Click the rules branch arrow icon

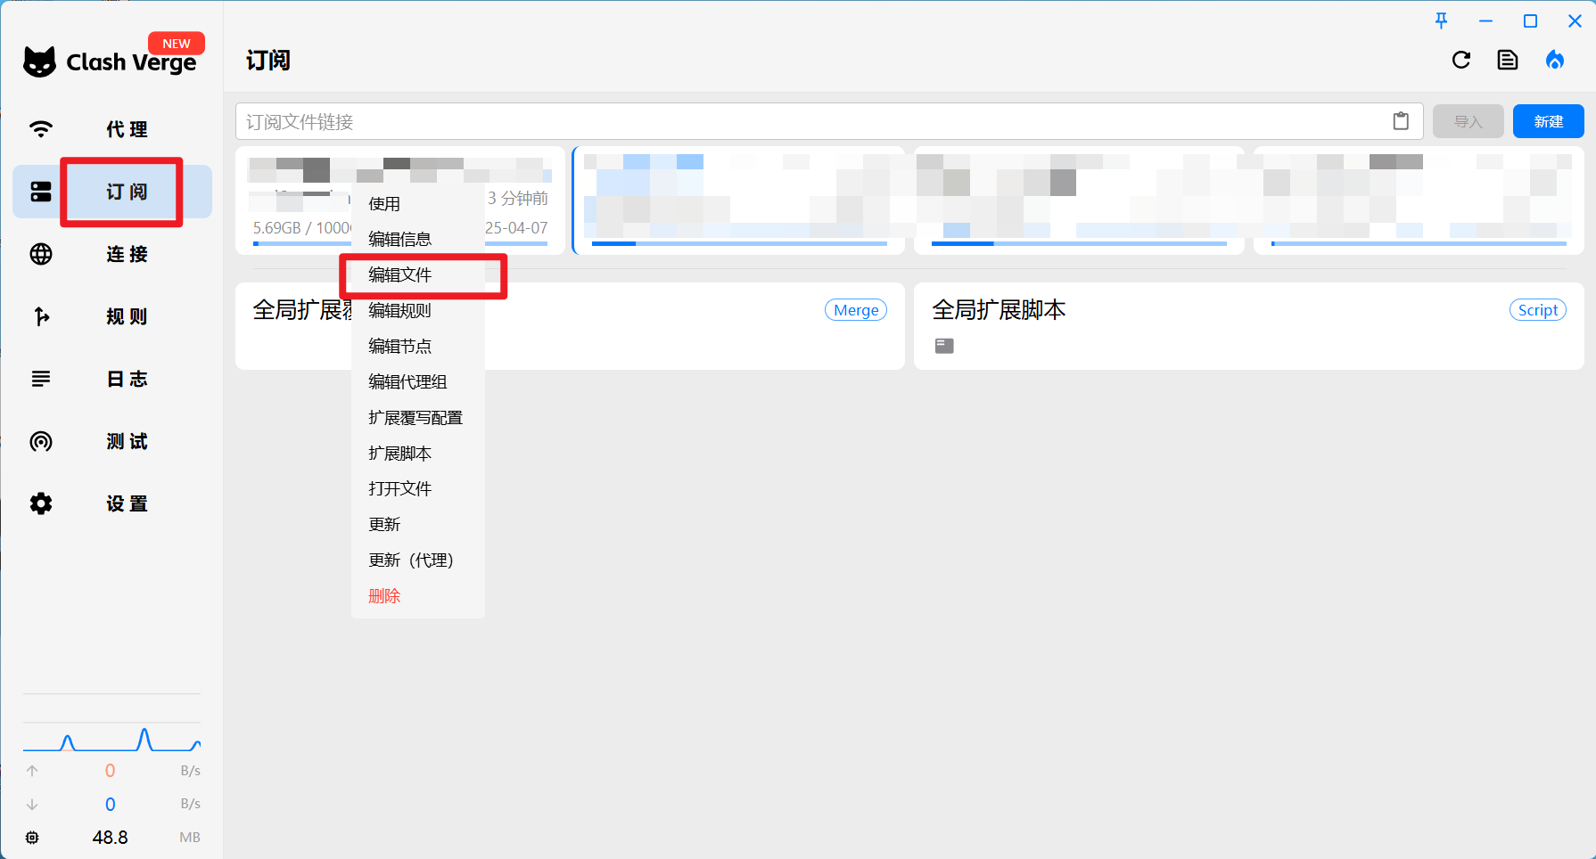(41, 316)
